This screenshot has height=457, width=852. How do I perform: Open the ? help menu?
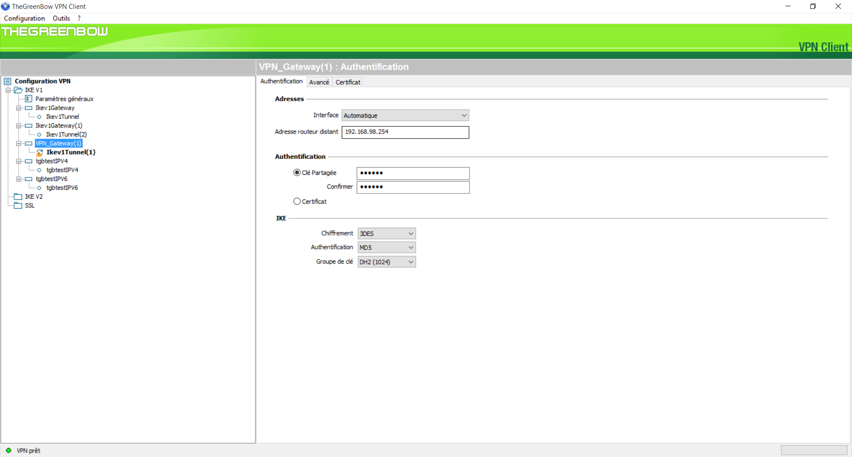(79, 18)
